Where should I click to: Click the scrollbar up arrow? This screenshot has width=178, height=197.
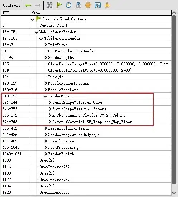[x=174, y=12]
